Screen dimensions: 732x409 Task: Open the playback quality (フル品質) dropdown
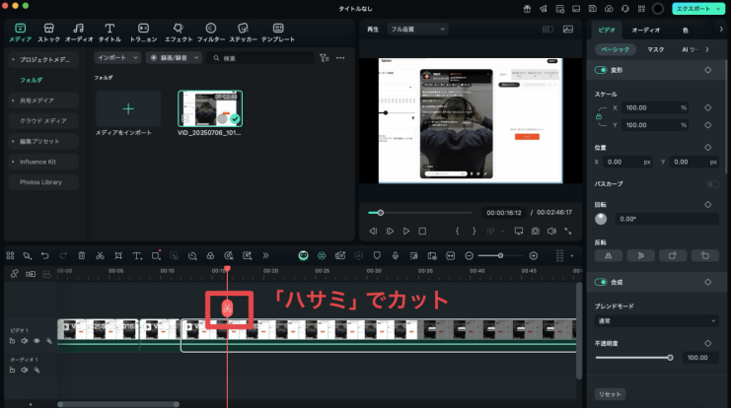[x=417, y=30]
